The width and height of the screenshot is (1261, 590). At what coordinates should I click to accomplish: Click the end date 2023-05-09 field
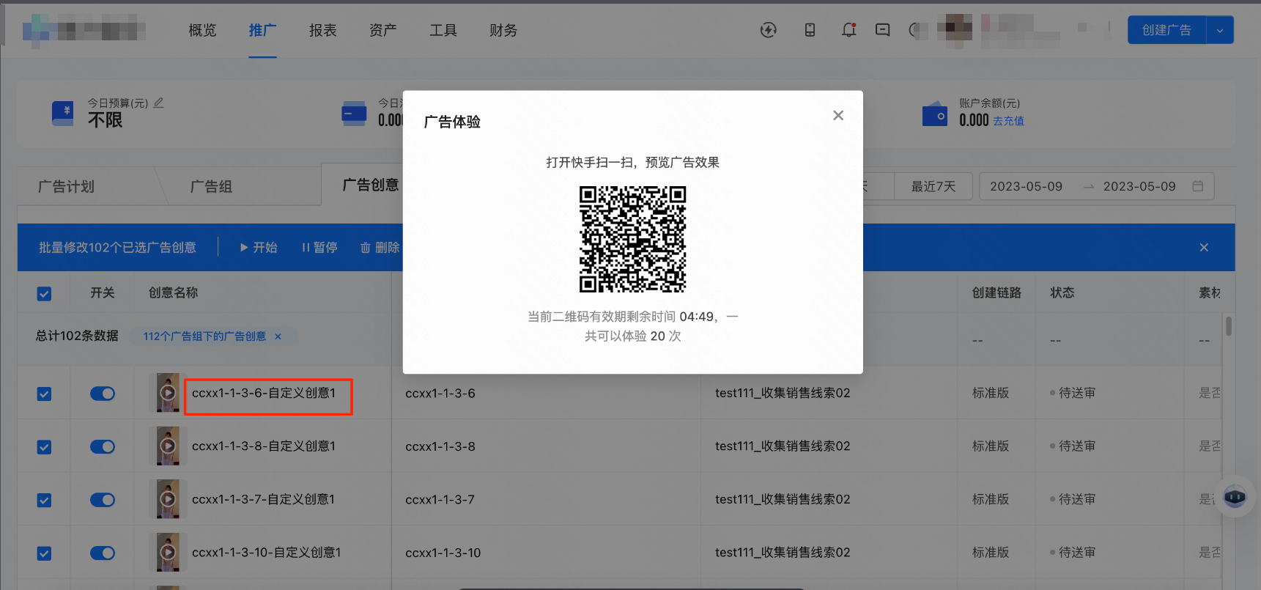(x=1139, y=186)
